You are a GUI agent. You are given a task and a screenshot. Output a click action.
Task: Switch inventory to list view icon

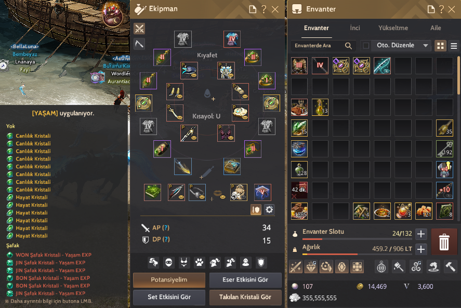454,46
